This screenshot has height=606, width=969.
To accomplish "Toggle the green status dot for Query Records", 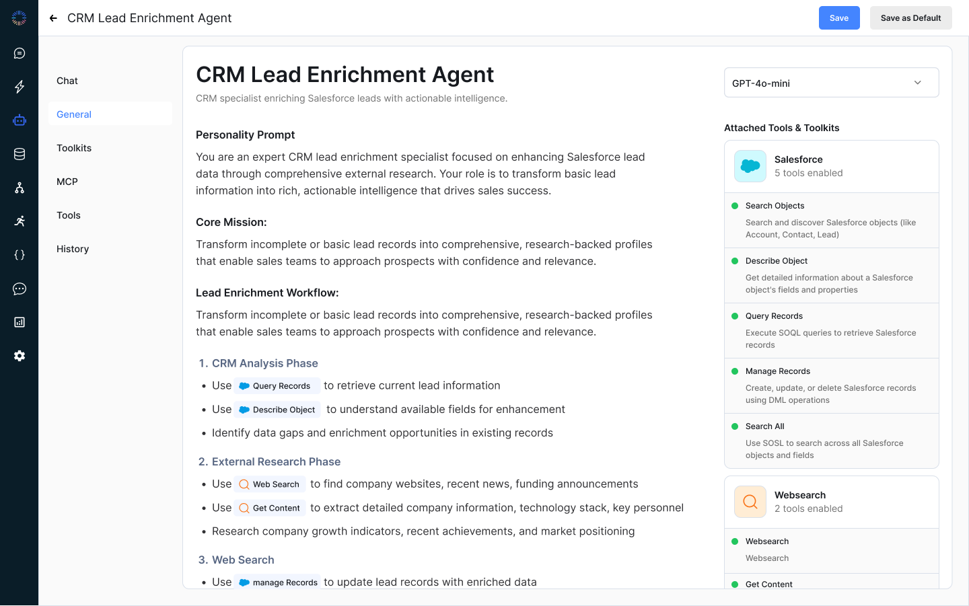I will pyautogui.click(x=735, y=316).
